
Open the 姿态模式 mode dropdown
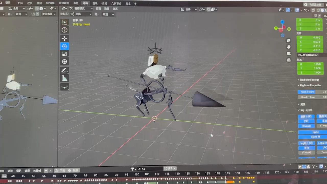coord(81,8)
